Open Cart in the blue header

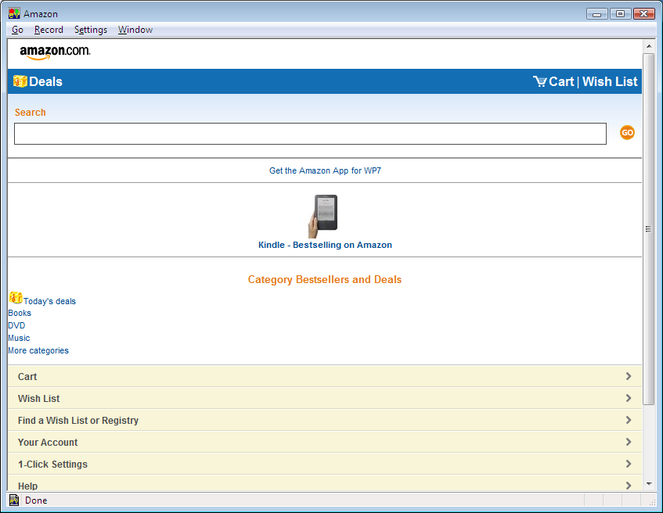[561, 81]
